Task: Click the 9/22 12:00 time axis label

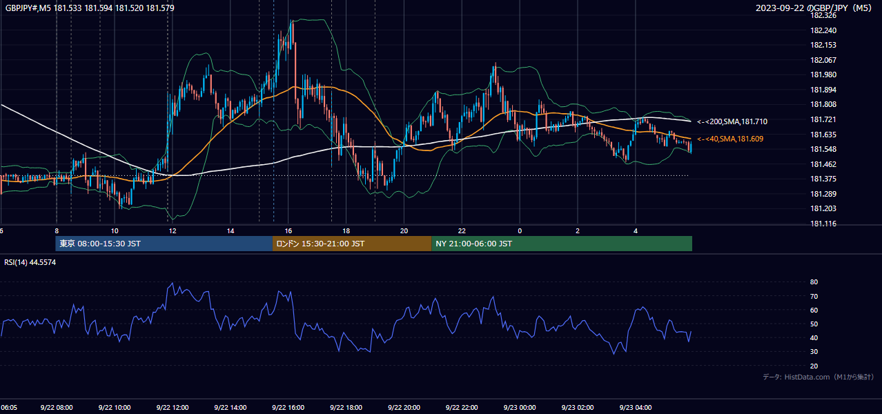Action: (x=173, y=407)
